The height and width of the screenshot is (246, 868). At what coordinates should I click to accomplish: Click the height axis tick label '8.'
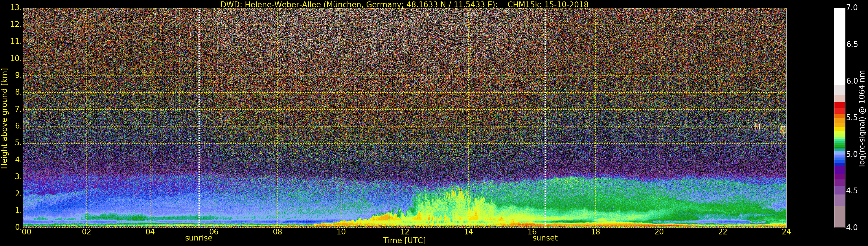click(18, 92)
